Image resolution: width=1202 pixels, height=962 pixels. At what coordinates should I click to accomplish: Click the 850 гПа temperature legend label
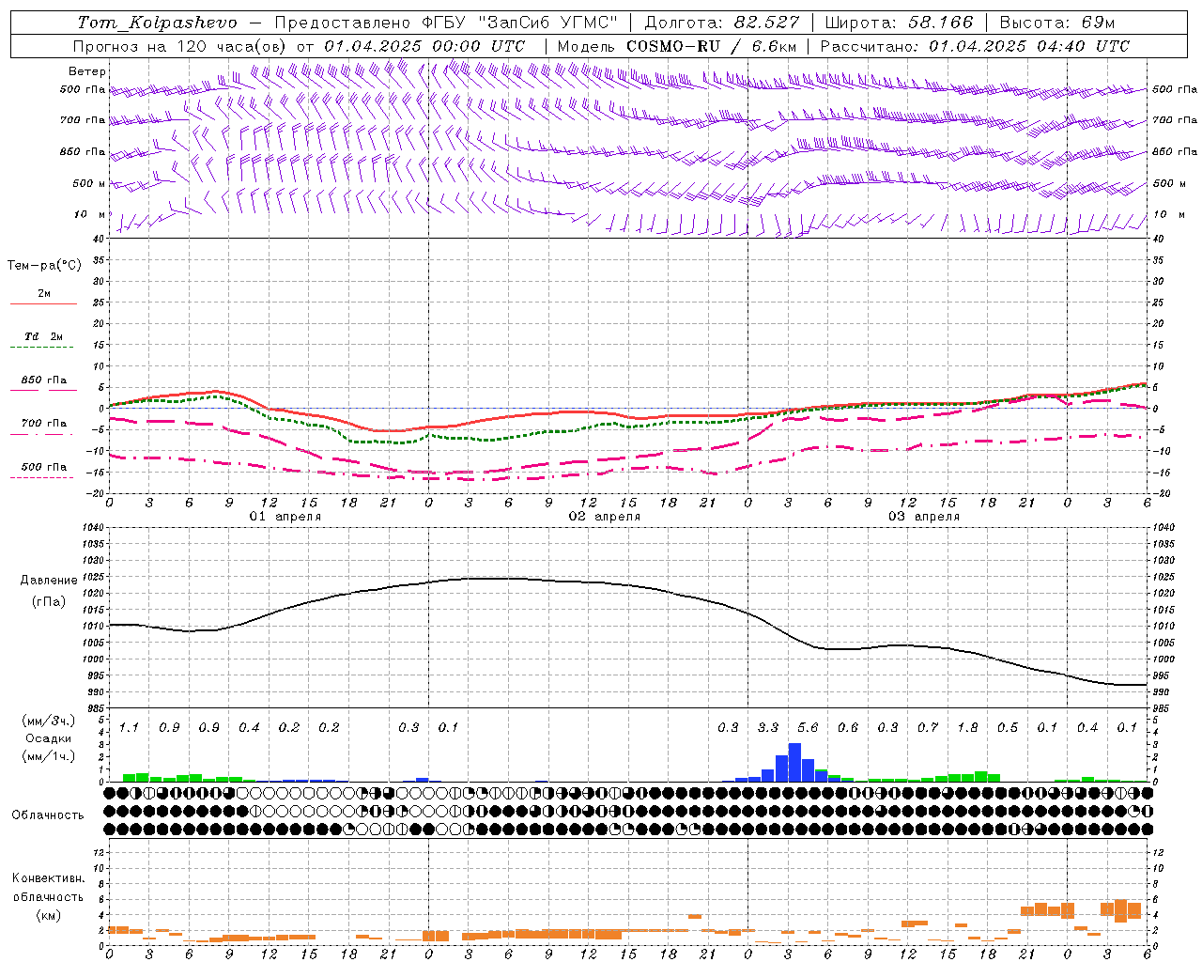pos(44,380)
